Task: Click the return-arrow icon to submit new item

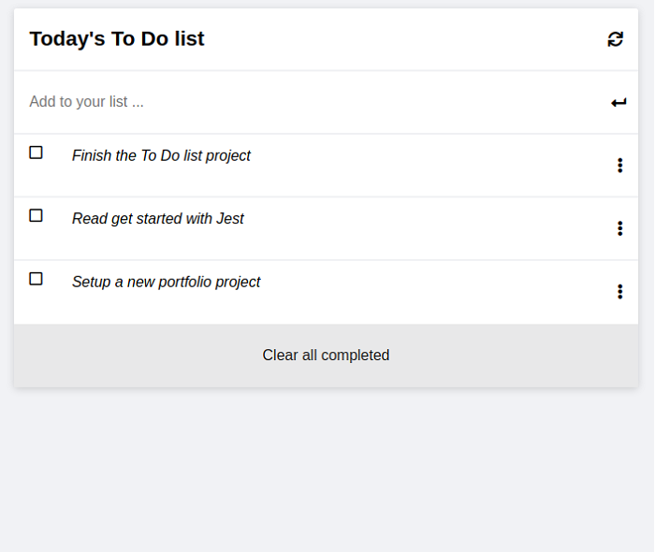Action: pos(619,102)
